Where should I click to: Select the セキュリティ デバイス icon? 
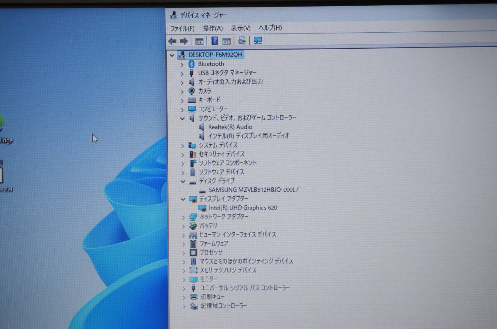pos(193,154)
